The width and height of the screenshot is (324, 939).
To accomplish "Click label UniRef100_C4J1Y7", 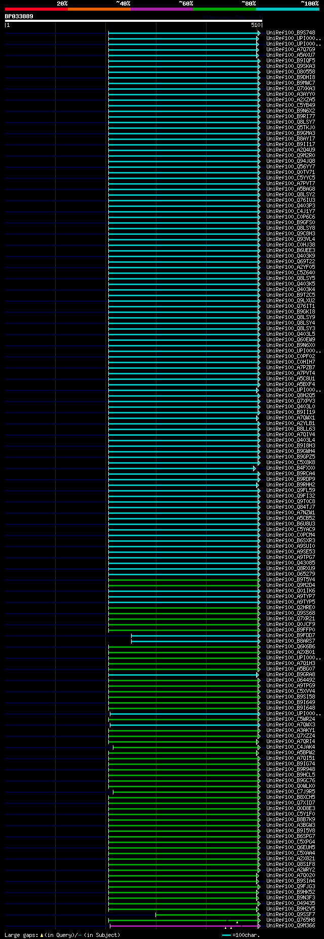I will (291, 212).
